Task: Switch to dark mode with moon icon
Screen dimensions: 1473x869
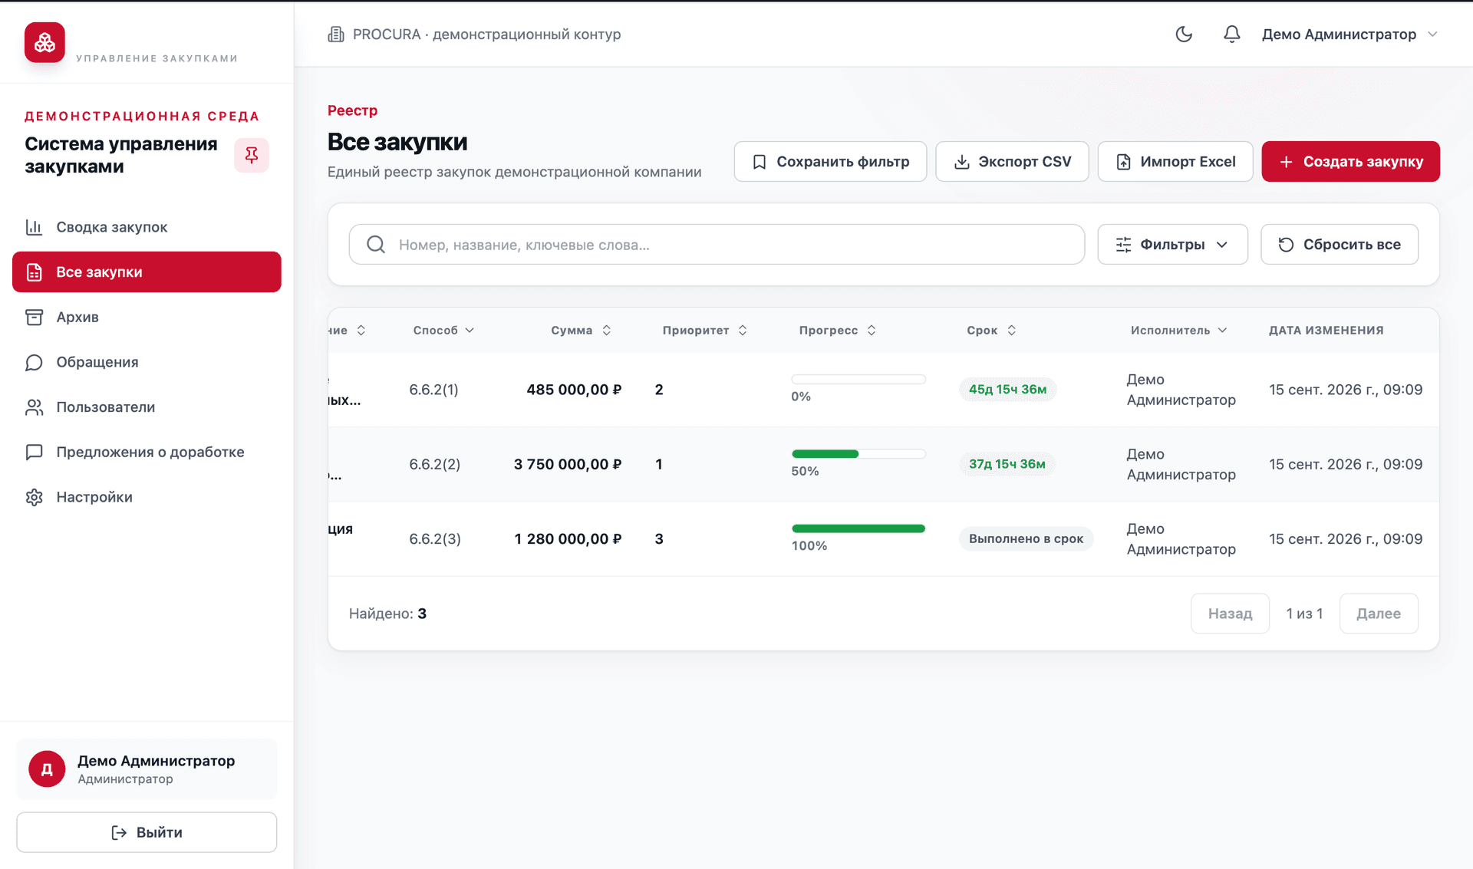Action: click(x=1184, y=34)
